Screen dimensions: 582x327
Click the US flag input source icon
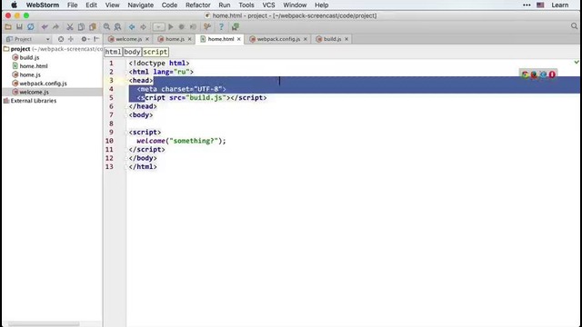click(x=540, y=5)
